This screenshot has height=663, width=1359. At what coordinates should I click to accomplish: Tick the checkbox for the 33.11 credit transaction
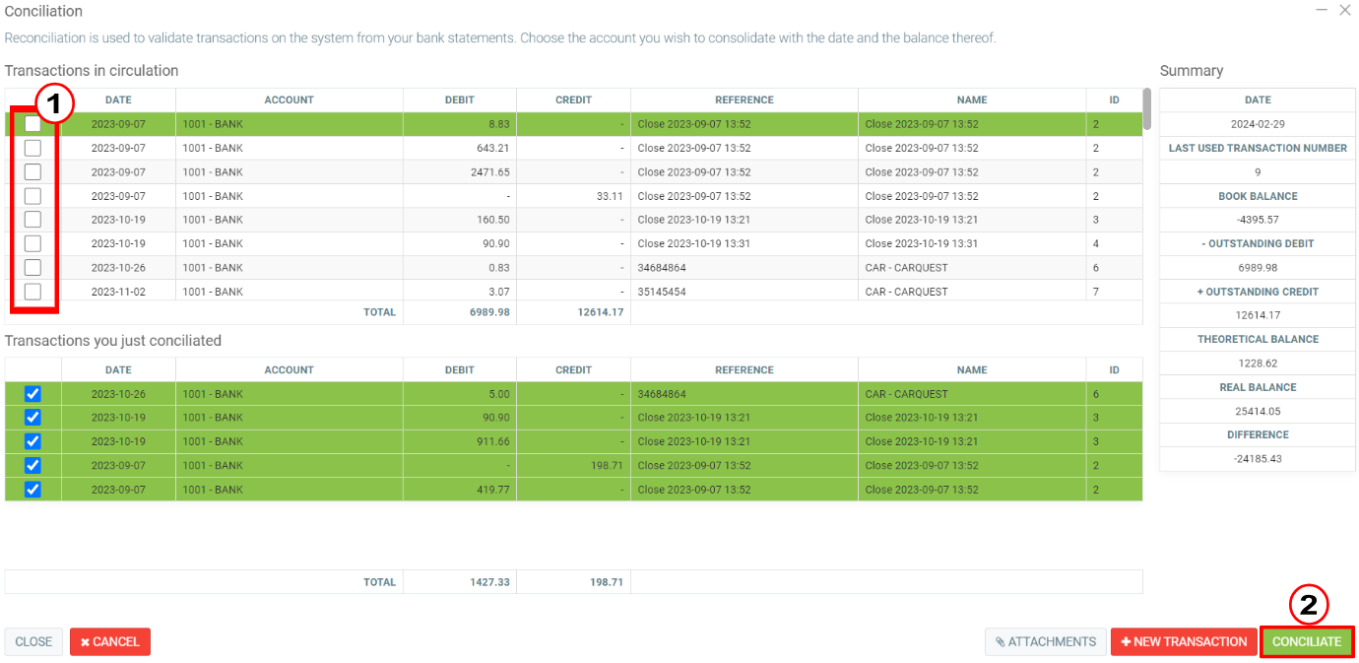32,196
